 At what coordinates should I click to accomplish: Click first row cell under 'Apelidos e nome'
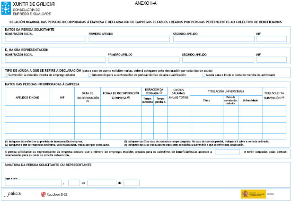pyautogui.click(x=27, y=108)
